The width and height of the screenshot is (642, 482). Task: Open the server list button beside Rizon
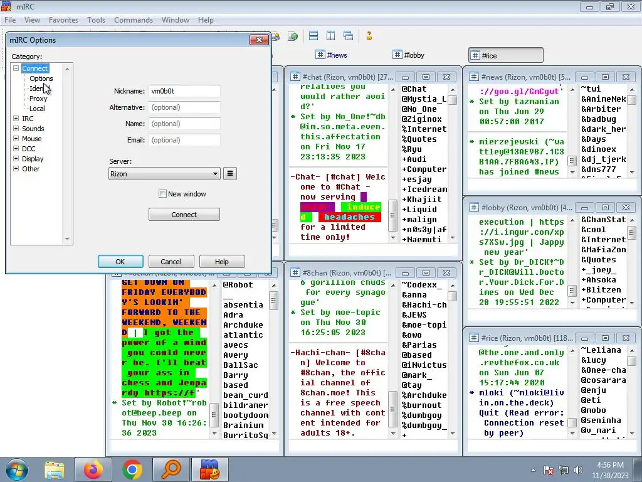coord(230,174)
